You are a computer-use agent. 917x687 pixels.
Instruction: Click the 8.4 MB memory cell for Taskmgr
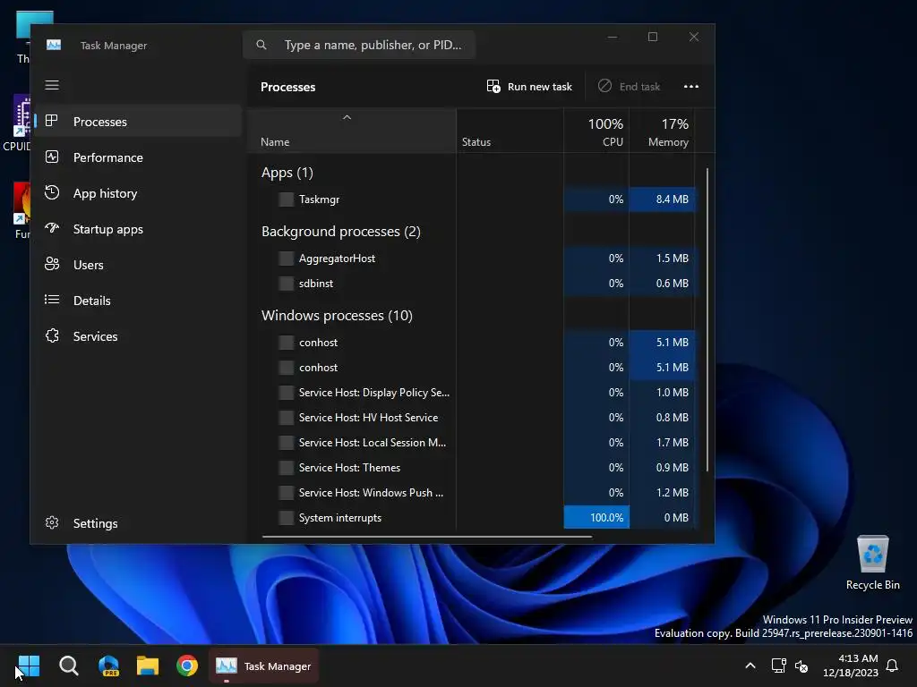coord(662,199)
